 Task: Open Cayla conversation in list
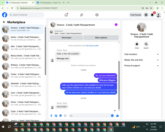point(22,113)
